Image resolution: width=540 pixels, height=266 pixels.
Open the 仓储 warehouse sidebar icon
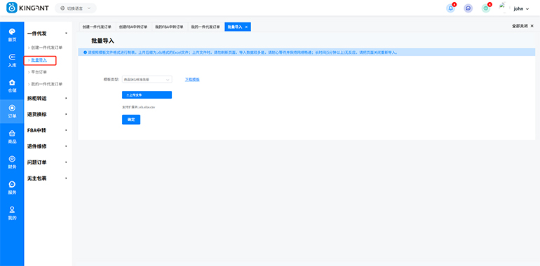12,86
